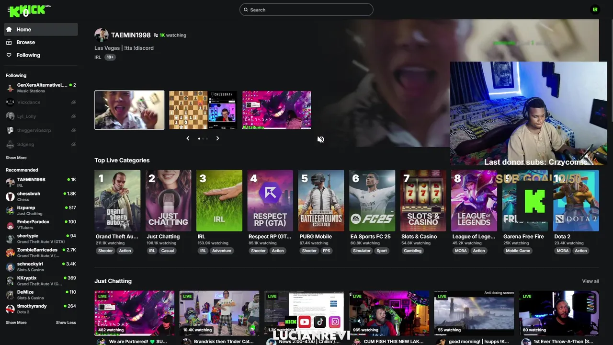The width and height of the screenshot is (613, 345).
Task: Open itzpump recommended channel
Action: (x=41, y=210)
